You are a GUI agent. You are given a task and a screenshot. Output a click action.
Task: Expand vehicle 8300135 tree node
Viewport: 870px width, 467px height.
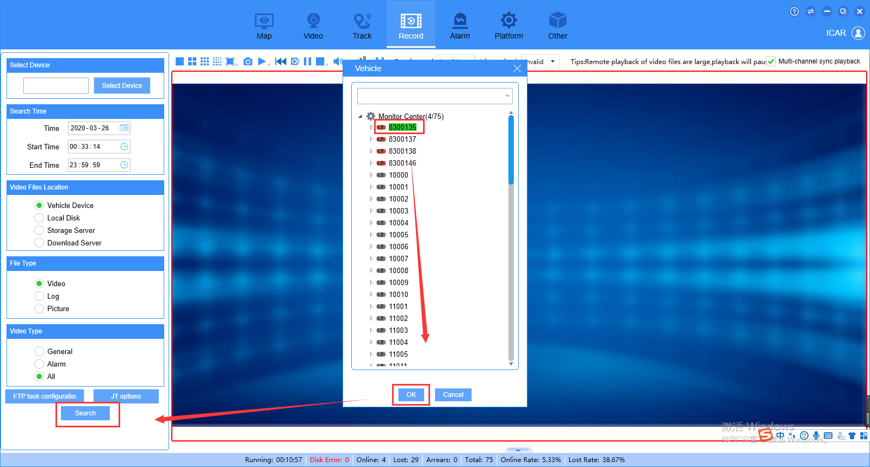[371, 127]
